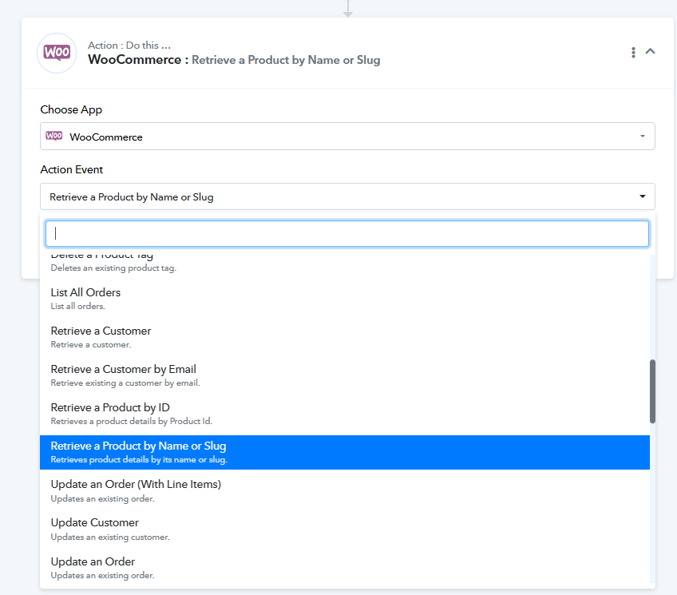This screenshot has width=677, height=595.
Task: Pick Update an Order (With Line Items)
Action: pyautogui.click(x=345, y=490)
